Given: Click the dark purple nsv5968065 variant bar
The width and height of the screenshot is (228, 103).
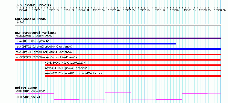Looking at the screenshot, I should coord(118,38).
